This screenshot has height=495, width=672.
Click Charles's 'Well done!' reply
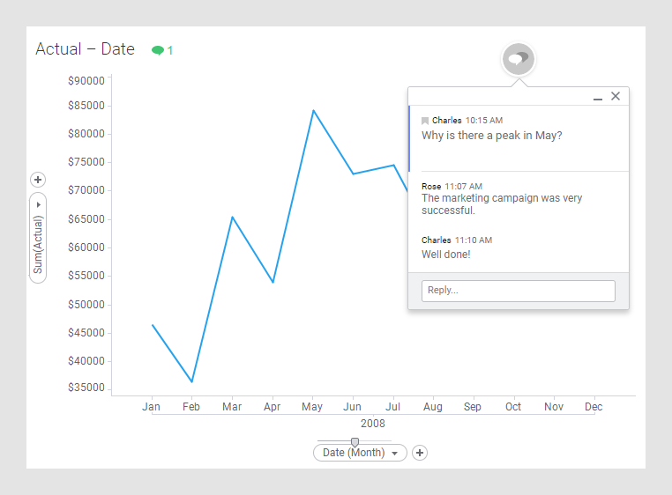pyautogui.click(x=445, y=255)
